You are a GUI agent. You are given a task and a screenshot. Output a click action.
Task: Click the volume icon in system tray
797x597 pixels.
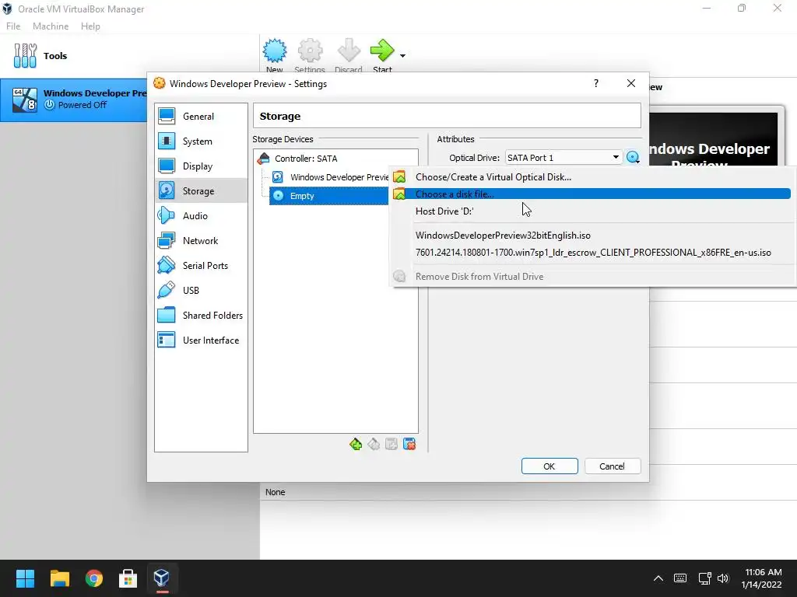(x=723, y=578)
